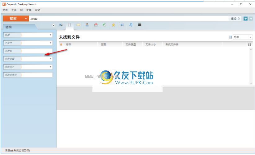Screen dimensions: 255x155
Task: Open the 视 menu
Action: click(21, 10)
